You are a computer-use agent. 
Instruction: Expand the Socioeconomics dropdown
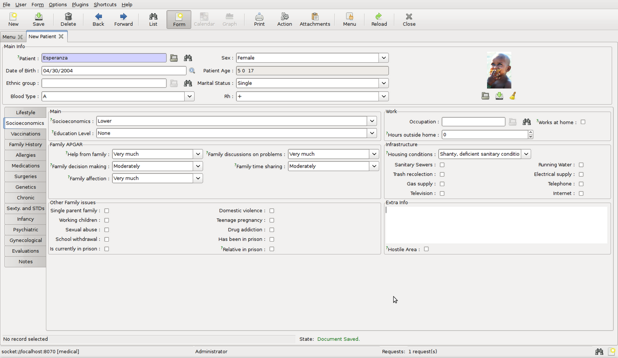[372, 121]
